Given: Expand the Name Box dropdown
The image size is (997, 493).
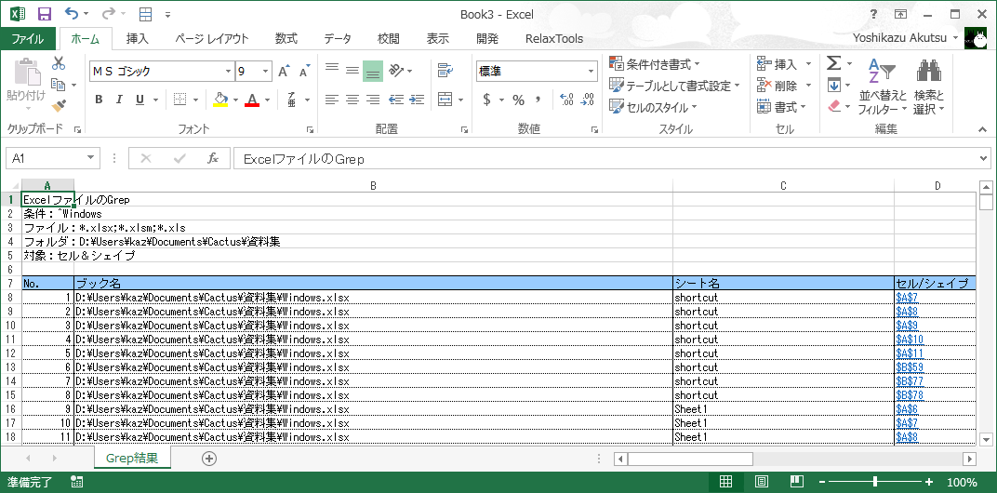Looking at the screenshot, I should click(90, 158).
